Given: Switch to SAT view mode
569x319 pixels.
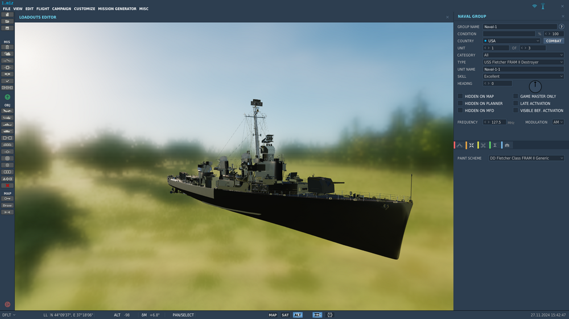Looking at the screenshot, I should (x=285, y=315).
